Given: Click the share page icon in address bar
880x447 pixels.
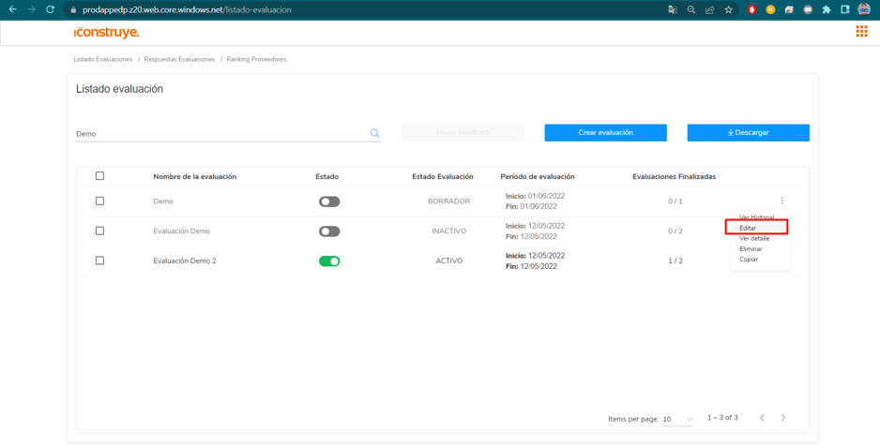Looking at the screenshot, I should (x=710, y=9).
